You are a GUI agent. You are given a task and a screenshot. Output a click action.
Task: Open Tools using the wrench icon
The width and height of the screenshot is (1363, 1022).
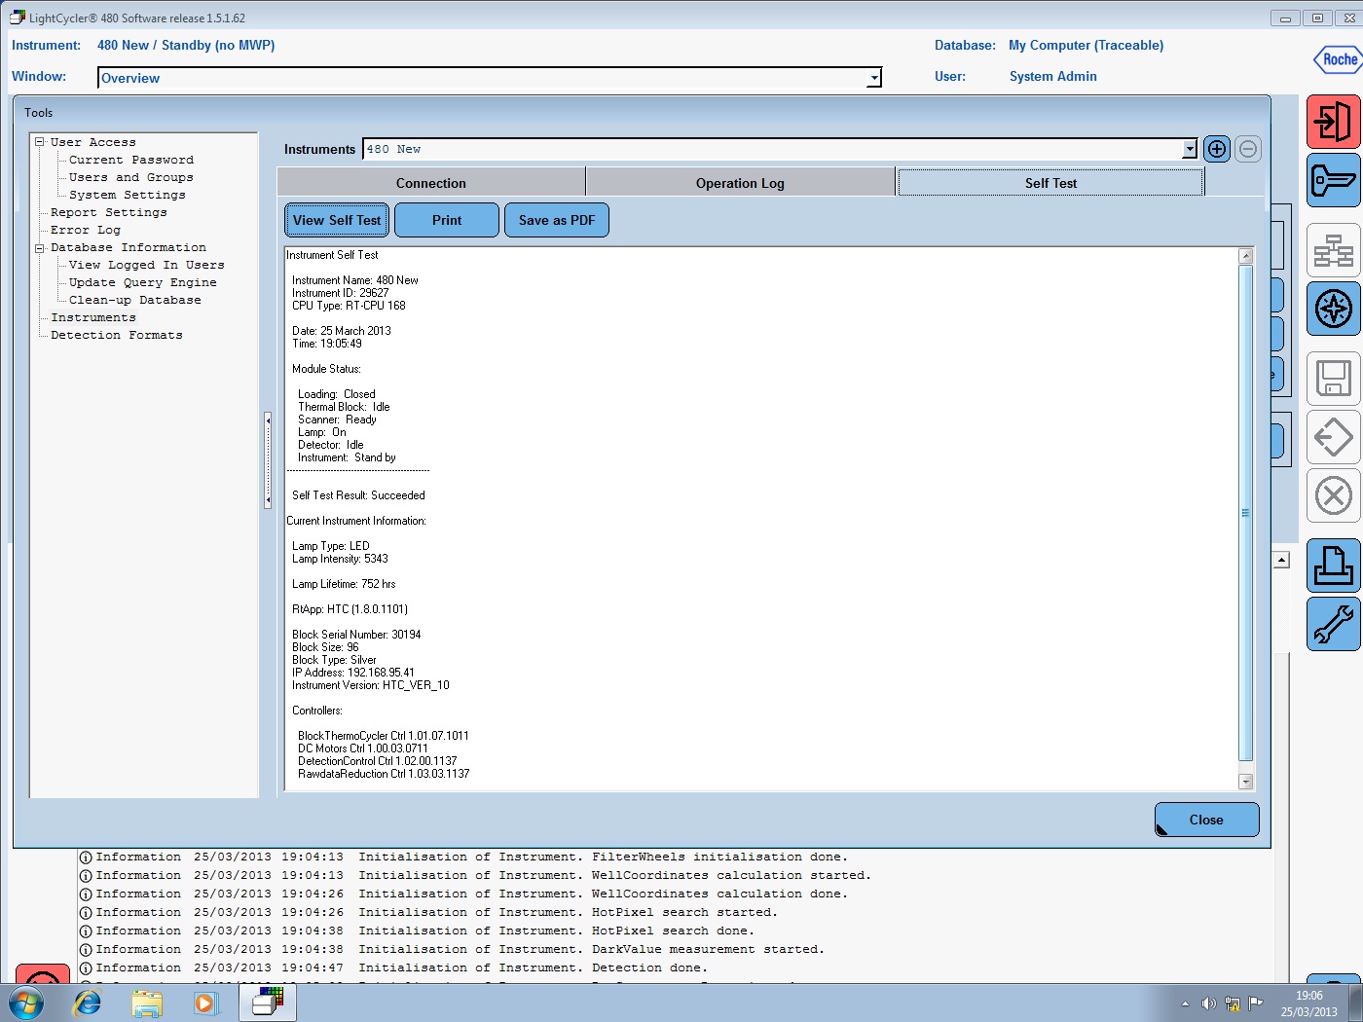coord(1333,624)
